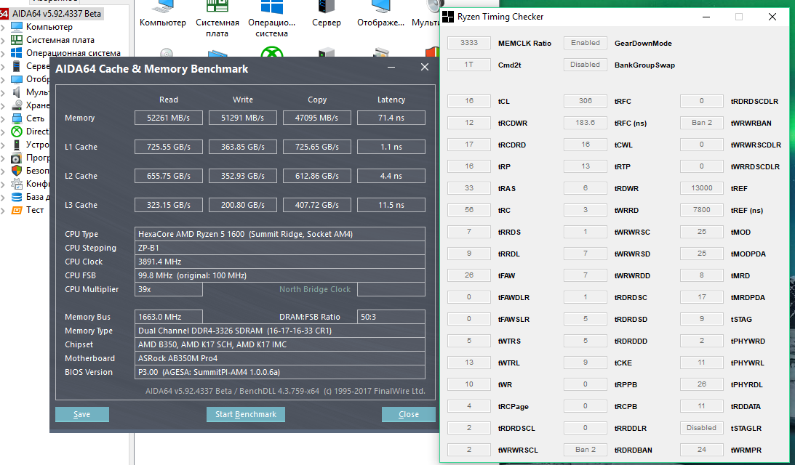Open the large Системная плата icon
The image size is (795, 465).
click(x=217, y=7)
